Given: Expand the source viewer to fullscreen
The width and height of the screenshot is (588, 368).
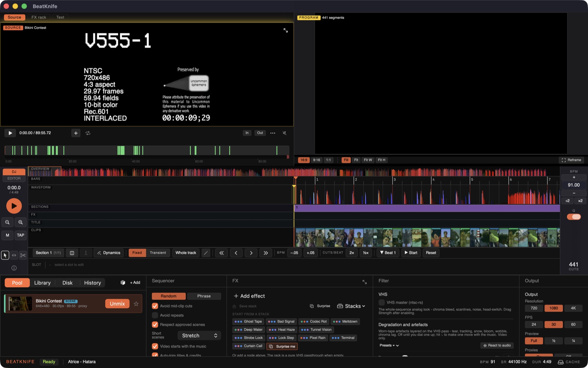Looking at the screenshot, I should point(286,30).
